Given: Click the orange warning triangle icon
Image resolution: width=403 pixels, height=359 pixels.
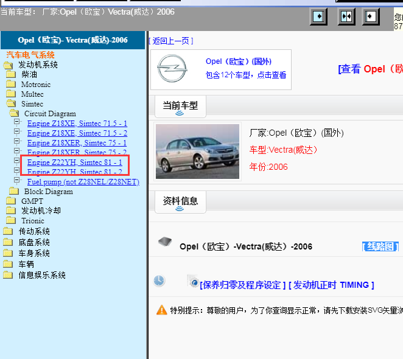Looking at the screenshot, I should 162,310.
